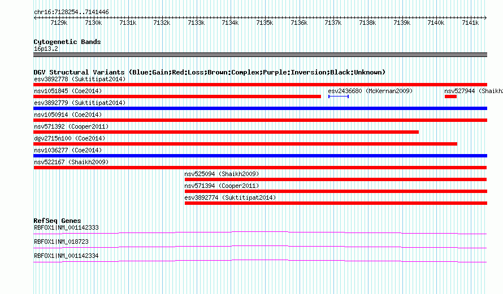Image resolution: width=503 pixels, height=294 pixels.
Task: Click the 7133k ruler tick label
Action: pyautogui.click(x=196, y=23)
